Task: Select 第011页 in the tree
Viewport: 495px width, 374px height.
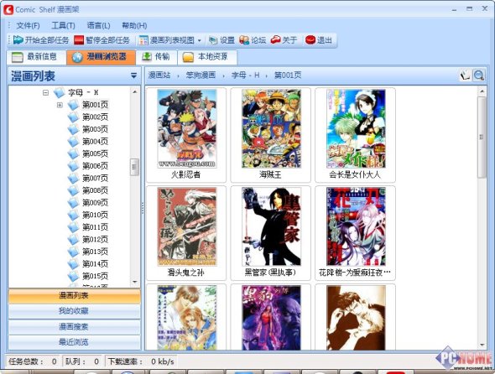Action: tap(95, 227)
